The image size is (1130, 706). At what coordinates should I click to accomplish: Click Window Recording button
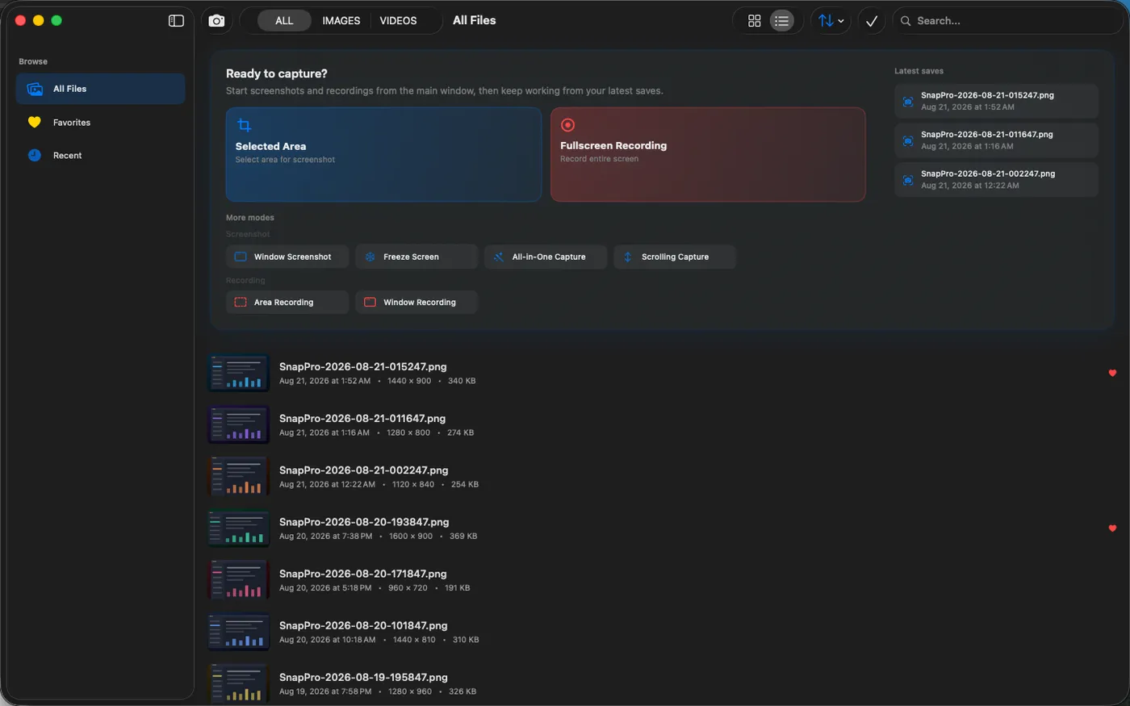point(416,302)
